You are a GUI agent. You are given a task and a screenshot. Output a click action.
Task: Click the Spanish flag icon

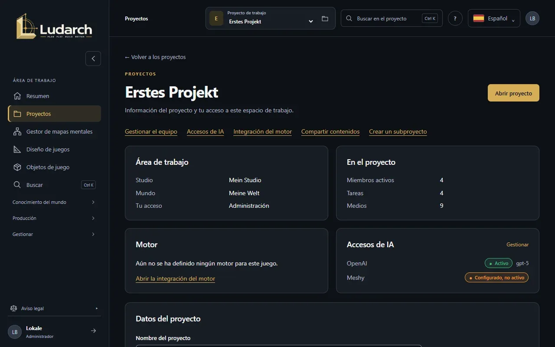coord(479,18)
